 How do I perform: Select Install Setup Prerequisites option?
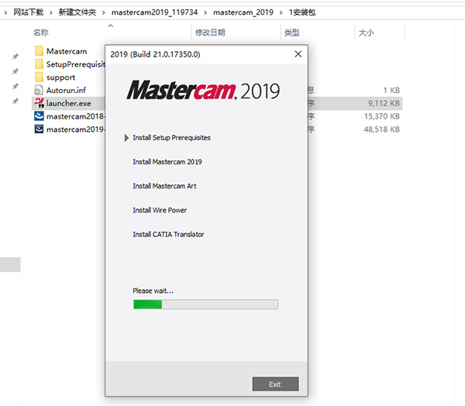[x=171, y=138]
